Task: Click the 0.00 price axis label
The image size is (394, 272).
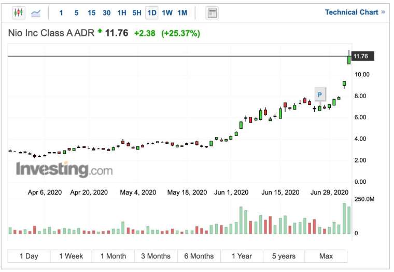Action: (360, 182)
